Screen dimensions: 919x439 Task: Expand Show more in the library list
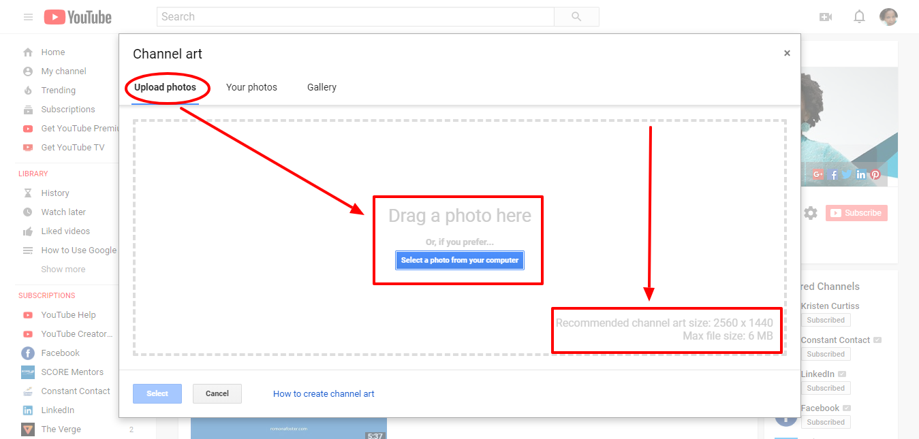(x=63, y=270)
